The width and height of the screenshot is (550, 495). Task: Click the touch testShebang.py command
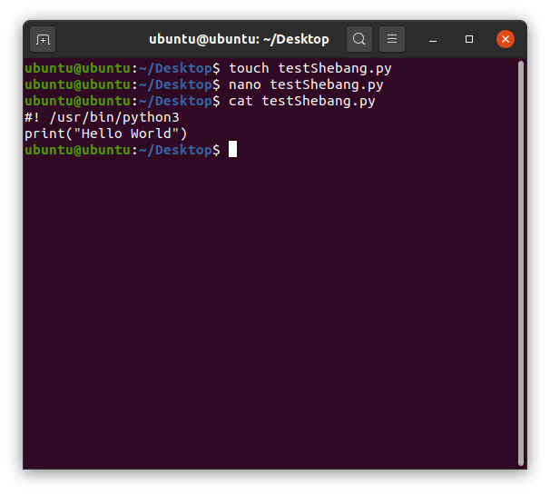[x=310, y=68]
